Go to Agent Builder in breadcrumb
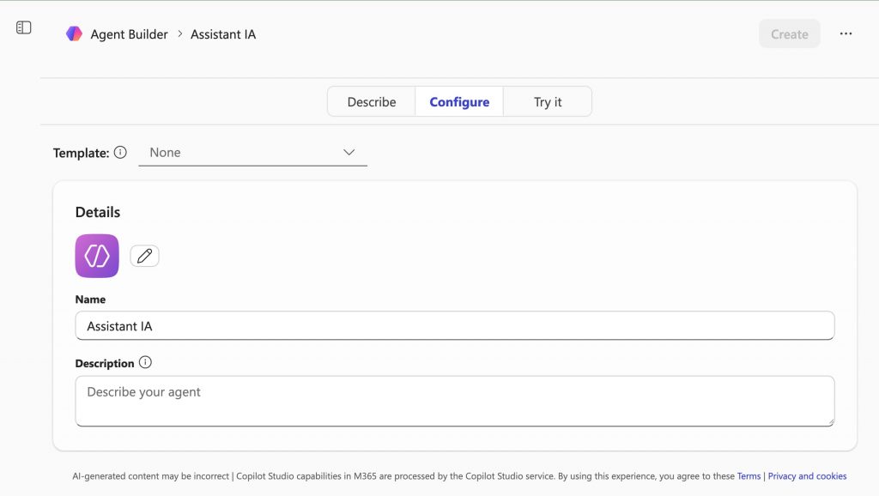The height and width of the screenshot is (496, 879). [x=130, y=34]
